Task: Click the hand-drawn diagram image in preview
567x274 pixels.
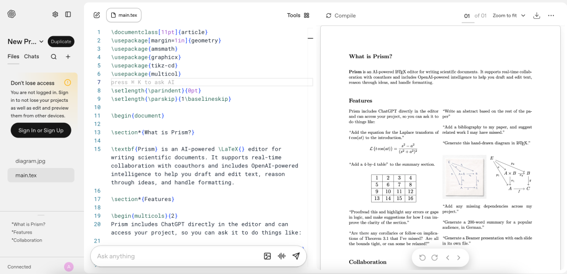Action: coord(464,177)
